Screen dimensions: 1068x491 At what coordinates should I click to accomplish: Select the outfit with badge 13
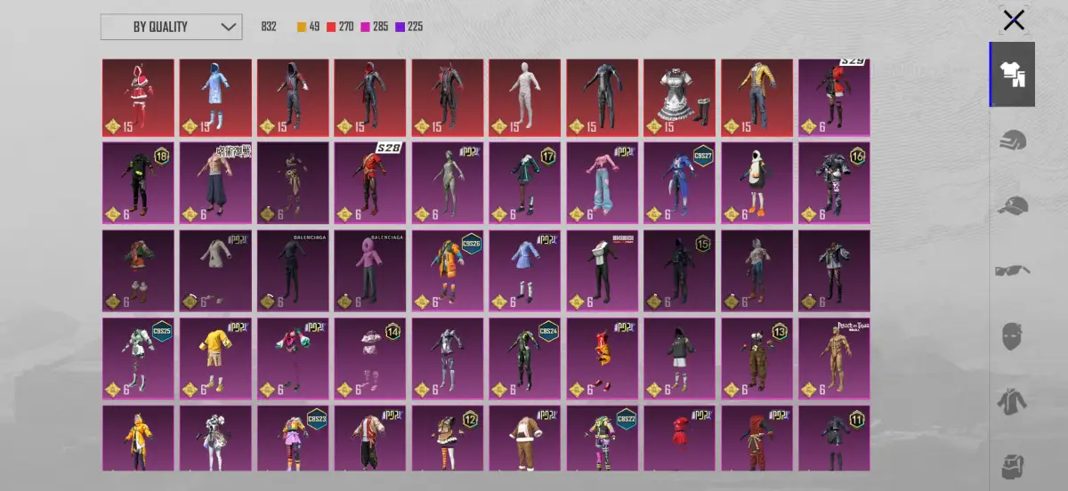tap(757, 358)
